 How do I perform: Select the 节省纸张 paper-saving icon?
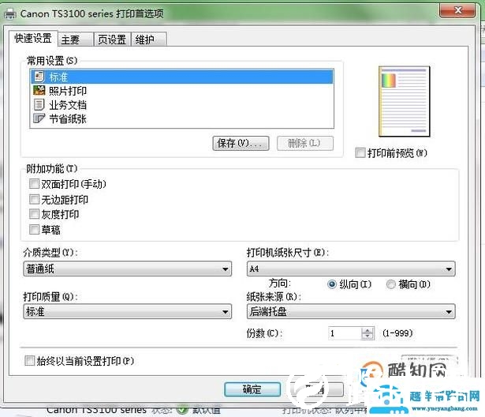[39, 118]
